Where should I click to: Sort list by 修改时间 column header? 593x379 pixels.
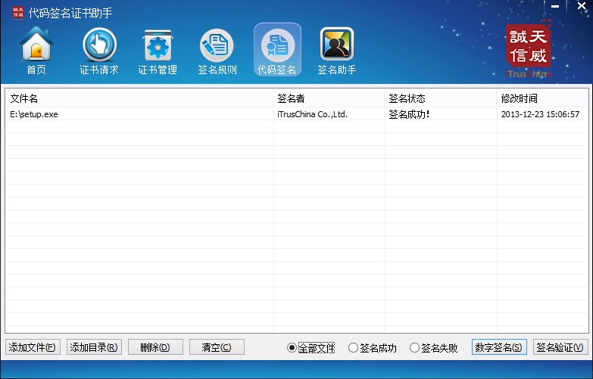541,98
